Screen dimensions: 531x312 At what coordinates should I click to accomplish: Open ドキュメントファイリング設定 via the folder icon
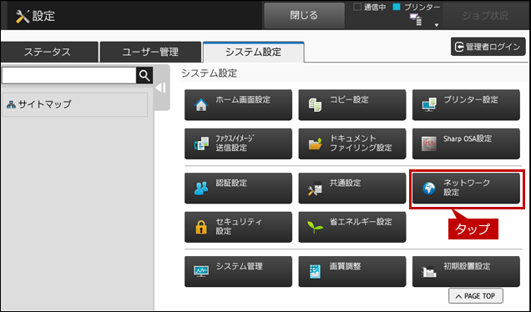[x=316, y=143]
